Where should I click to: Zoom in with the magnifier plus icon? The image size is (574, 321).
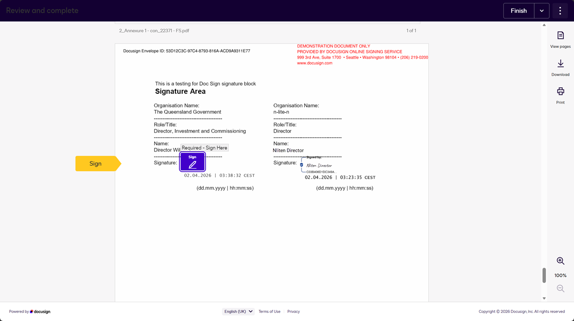(560, 261)
